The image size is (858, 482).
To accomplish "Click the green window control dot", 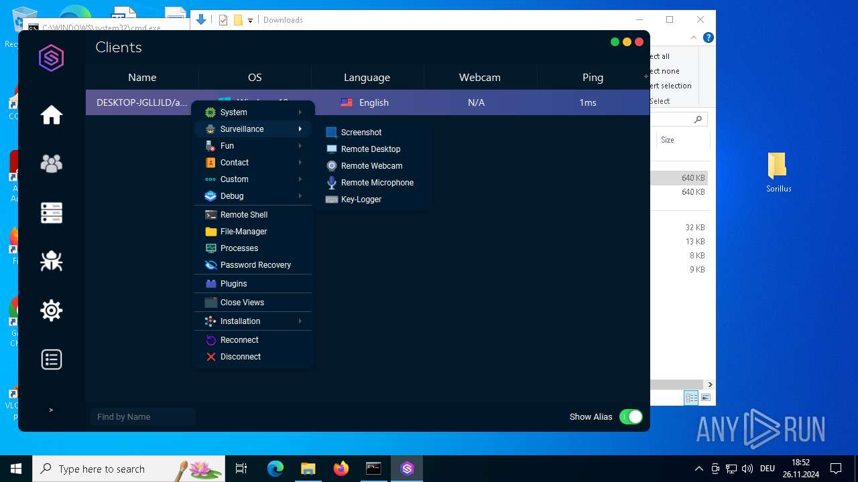I will (x=615, y=42).
